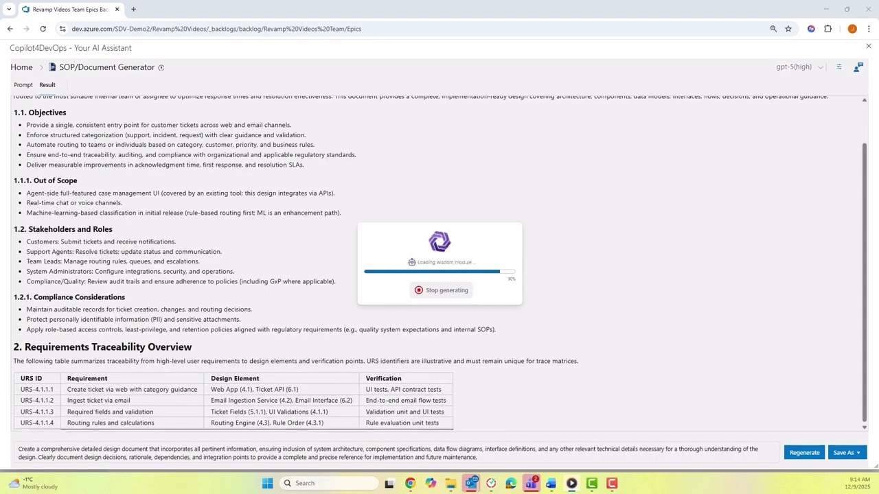Switch to the Result tab
This screenshot has width=879, height=494.
coord(47,85)
